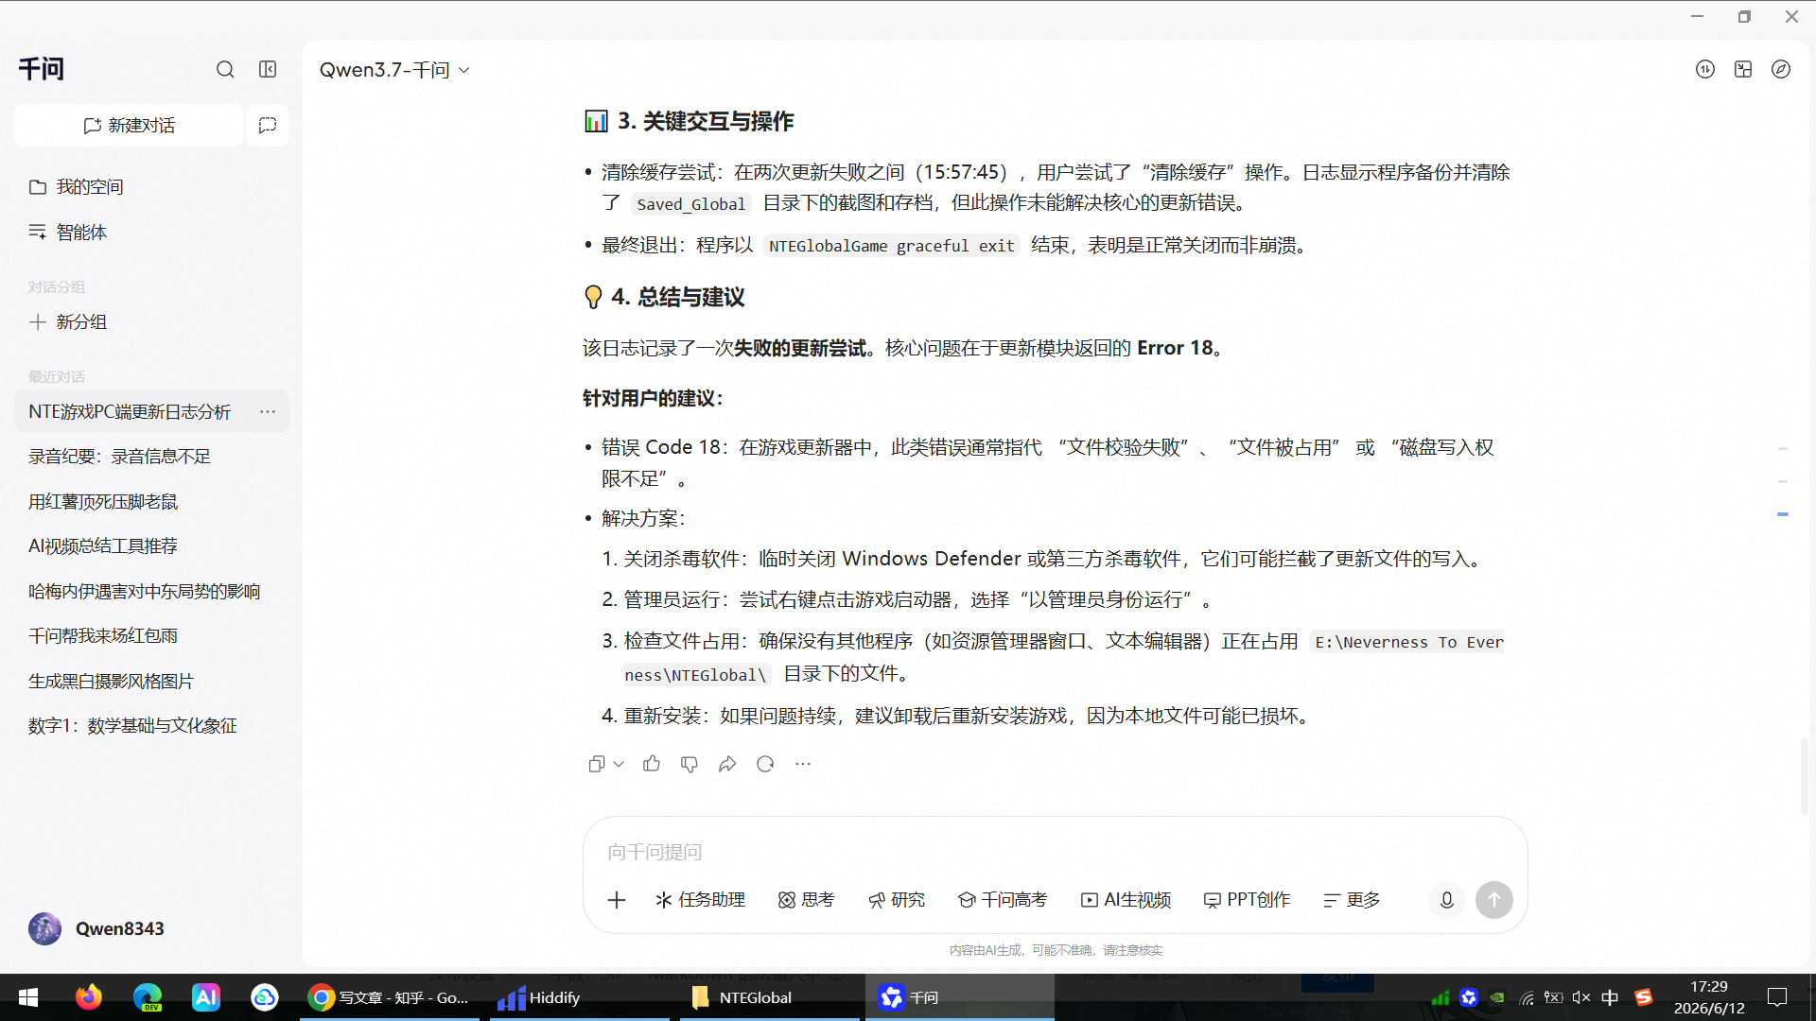1816x1021 pixels.
Task: Open more options for NTE游戏PC端更新日志分析 chat
Action: (x=268, y=412)
